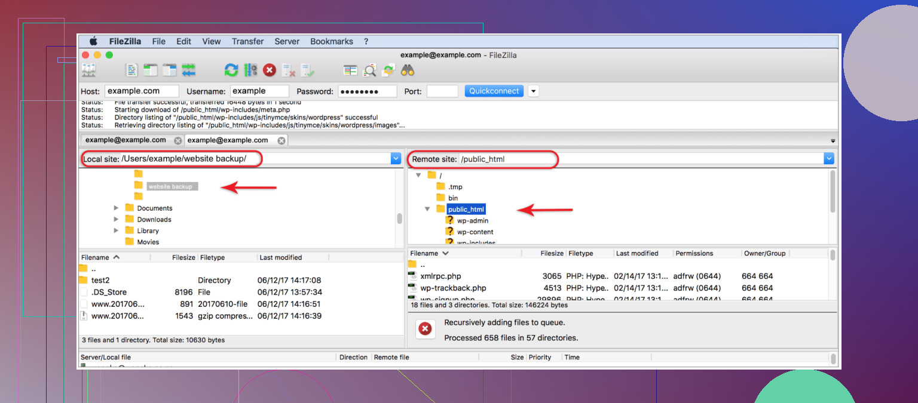The width and height of the screenshot is (918, 403).
Task: Open the Apple menu
Action: [x=93, y=41]
